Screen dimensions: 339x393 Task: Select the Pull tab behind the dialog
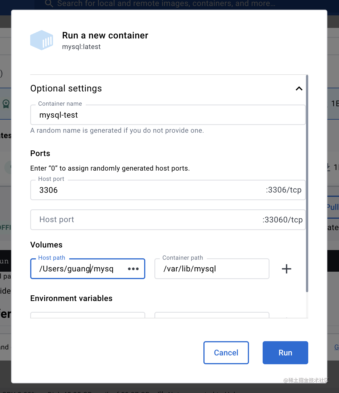(x=333, y=207)
